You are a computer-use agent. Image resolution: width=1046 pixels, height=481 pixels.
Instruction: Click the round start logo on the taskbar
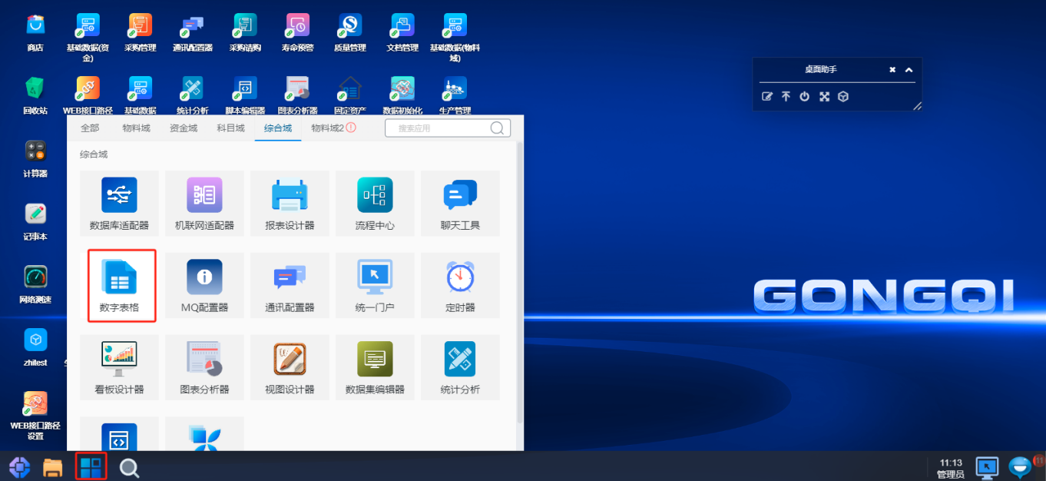click(x=19, y=466)
